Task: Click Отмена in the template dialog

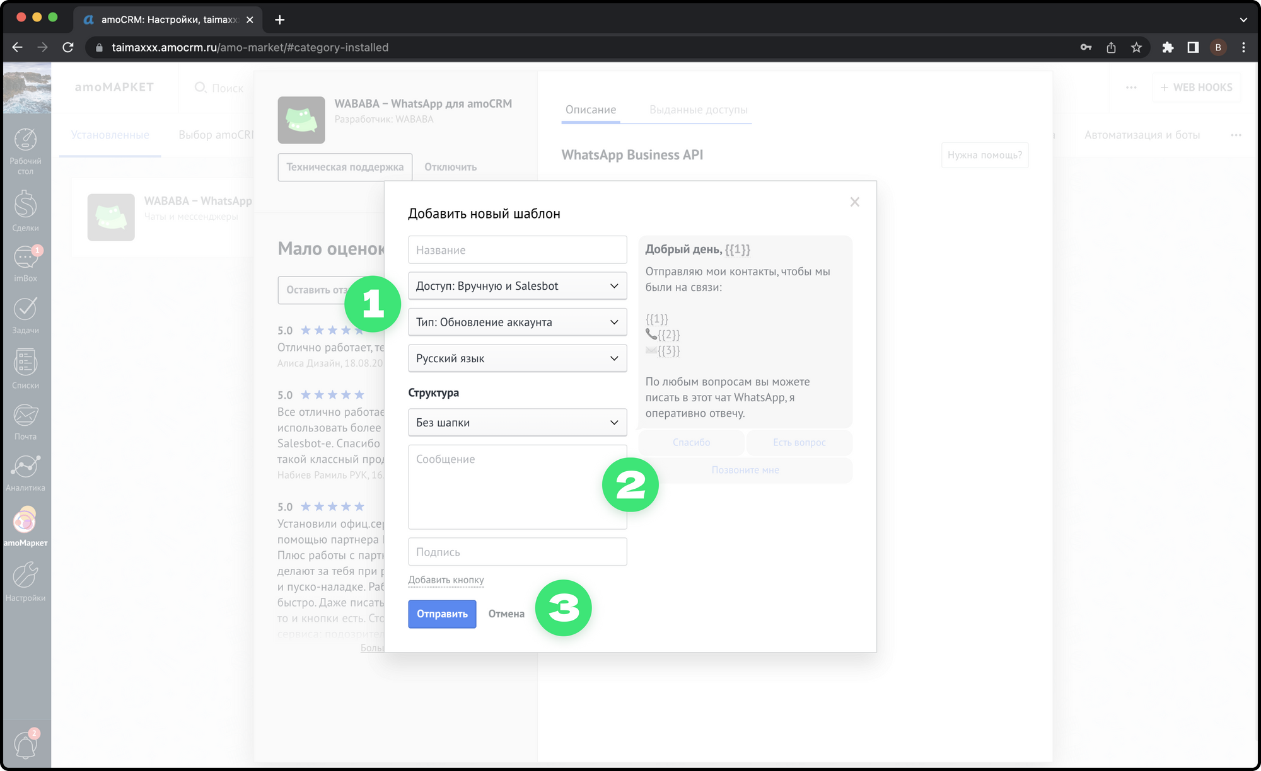Action: tap(506, 614)
